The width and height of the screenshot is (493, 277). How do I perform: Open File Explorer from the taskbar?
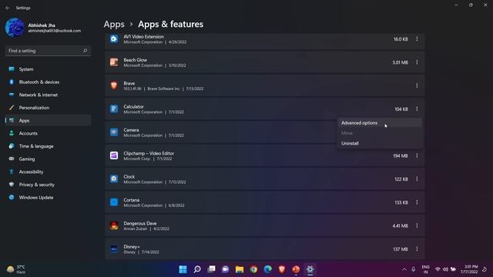(x=240, y=269)
